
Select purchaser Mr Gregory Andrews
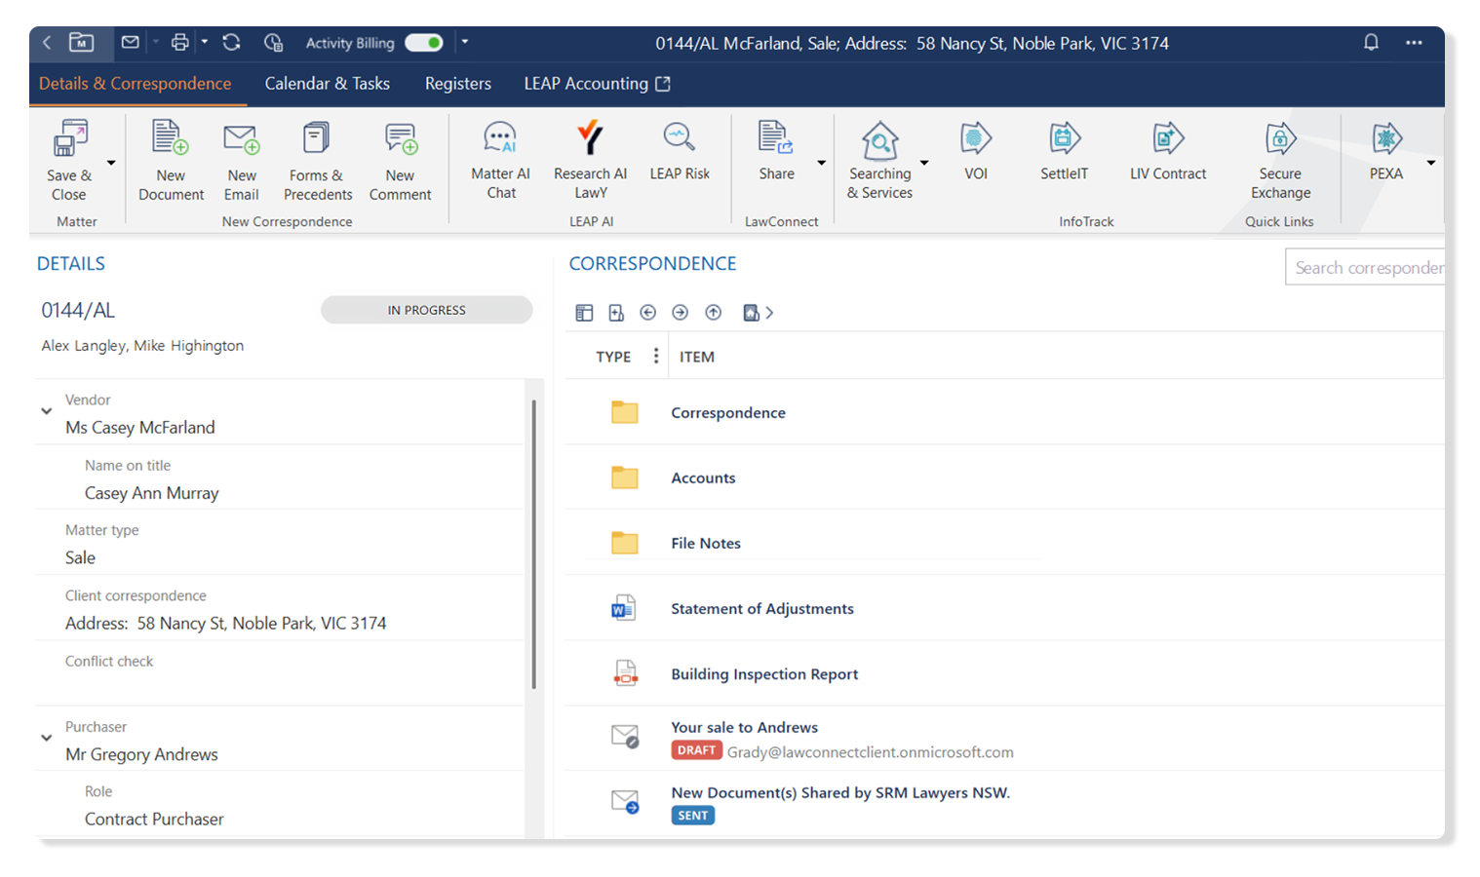(141, 754)
